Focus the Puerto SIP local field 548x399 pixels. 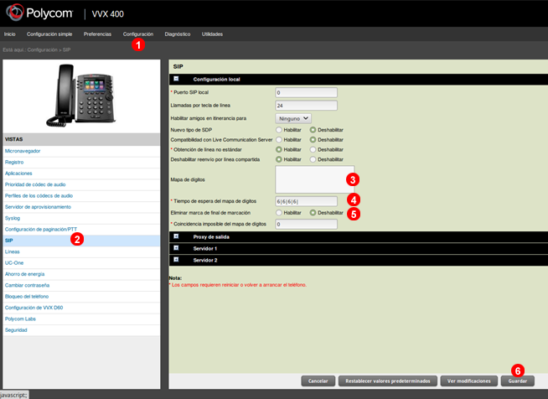306,92
